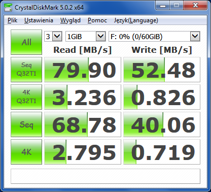
Task: Minimize the CrystalDiskMark window
Action: coord(163,6)
